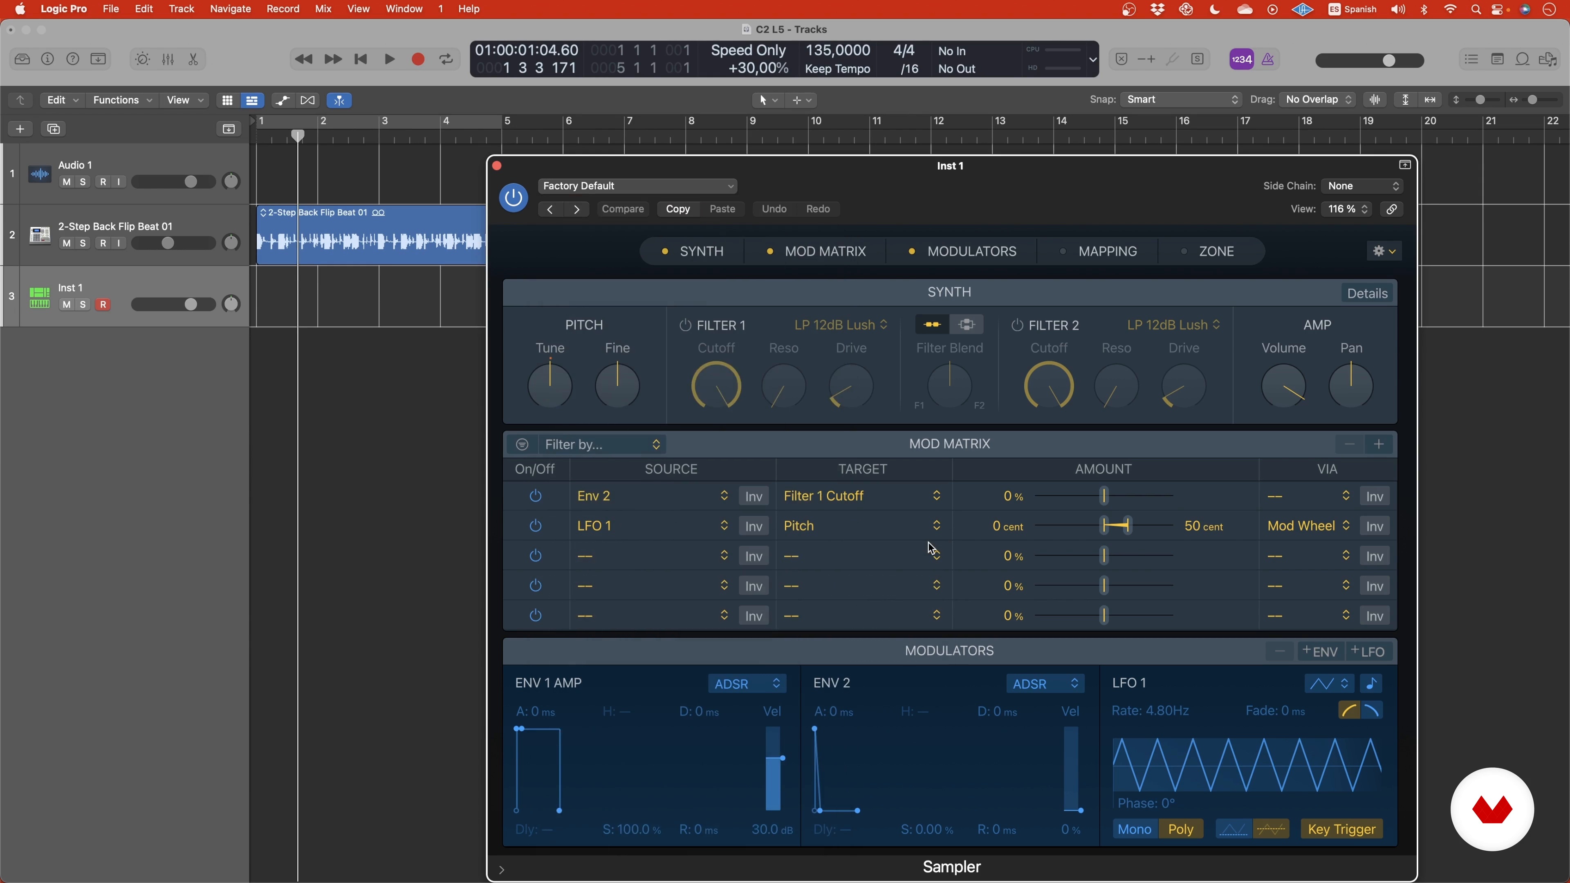
Task: Click the Copy button in plug-in header
Action: click(678, 209)
